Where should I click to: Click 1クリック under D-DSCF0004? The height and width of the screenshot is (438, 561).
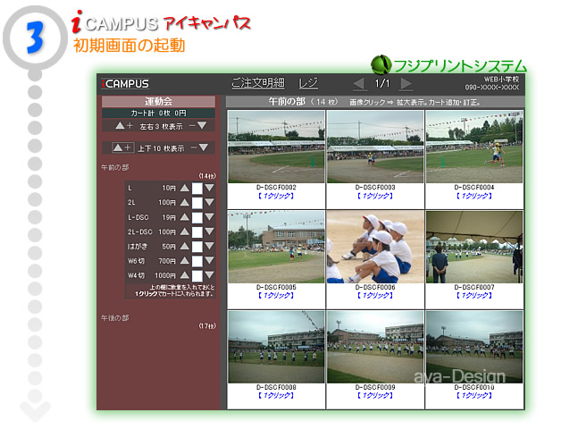(474, 196)
